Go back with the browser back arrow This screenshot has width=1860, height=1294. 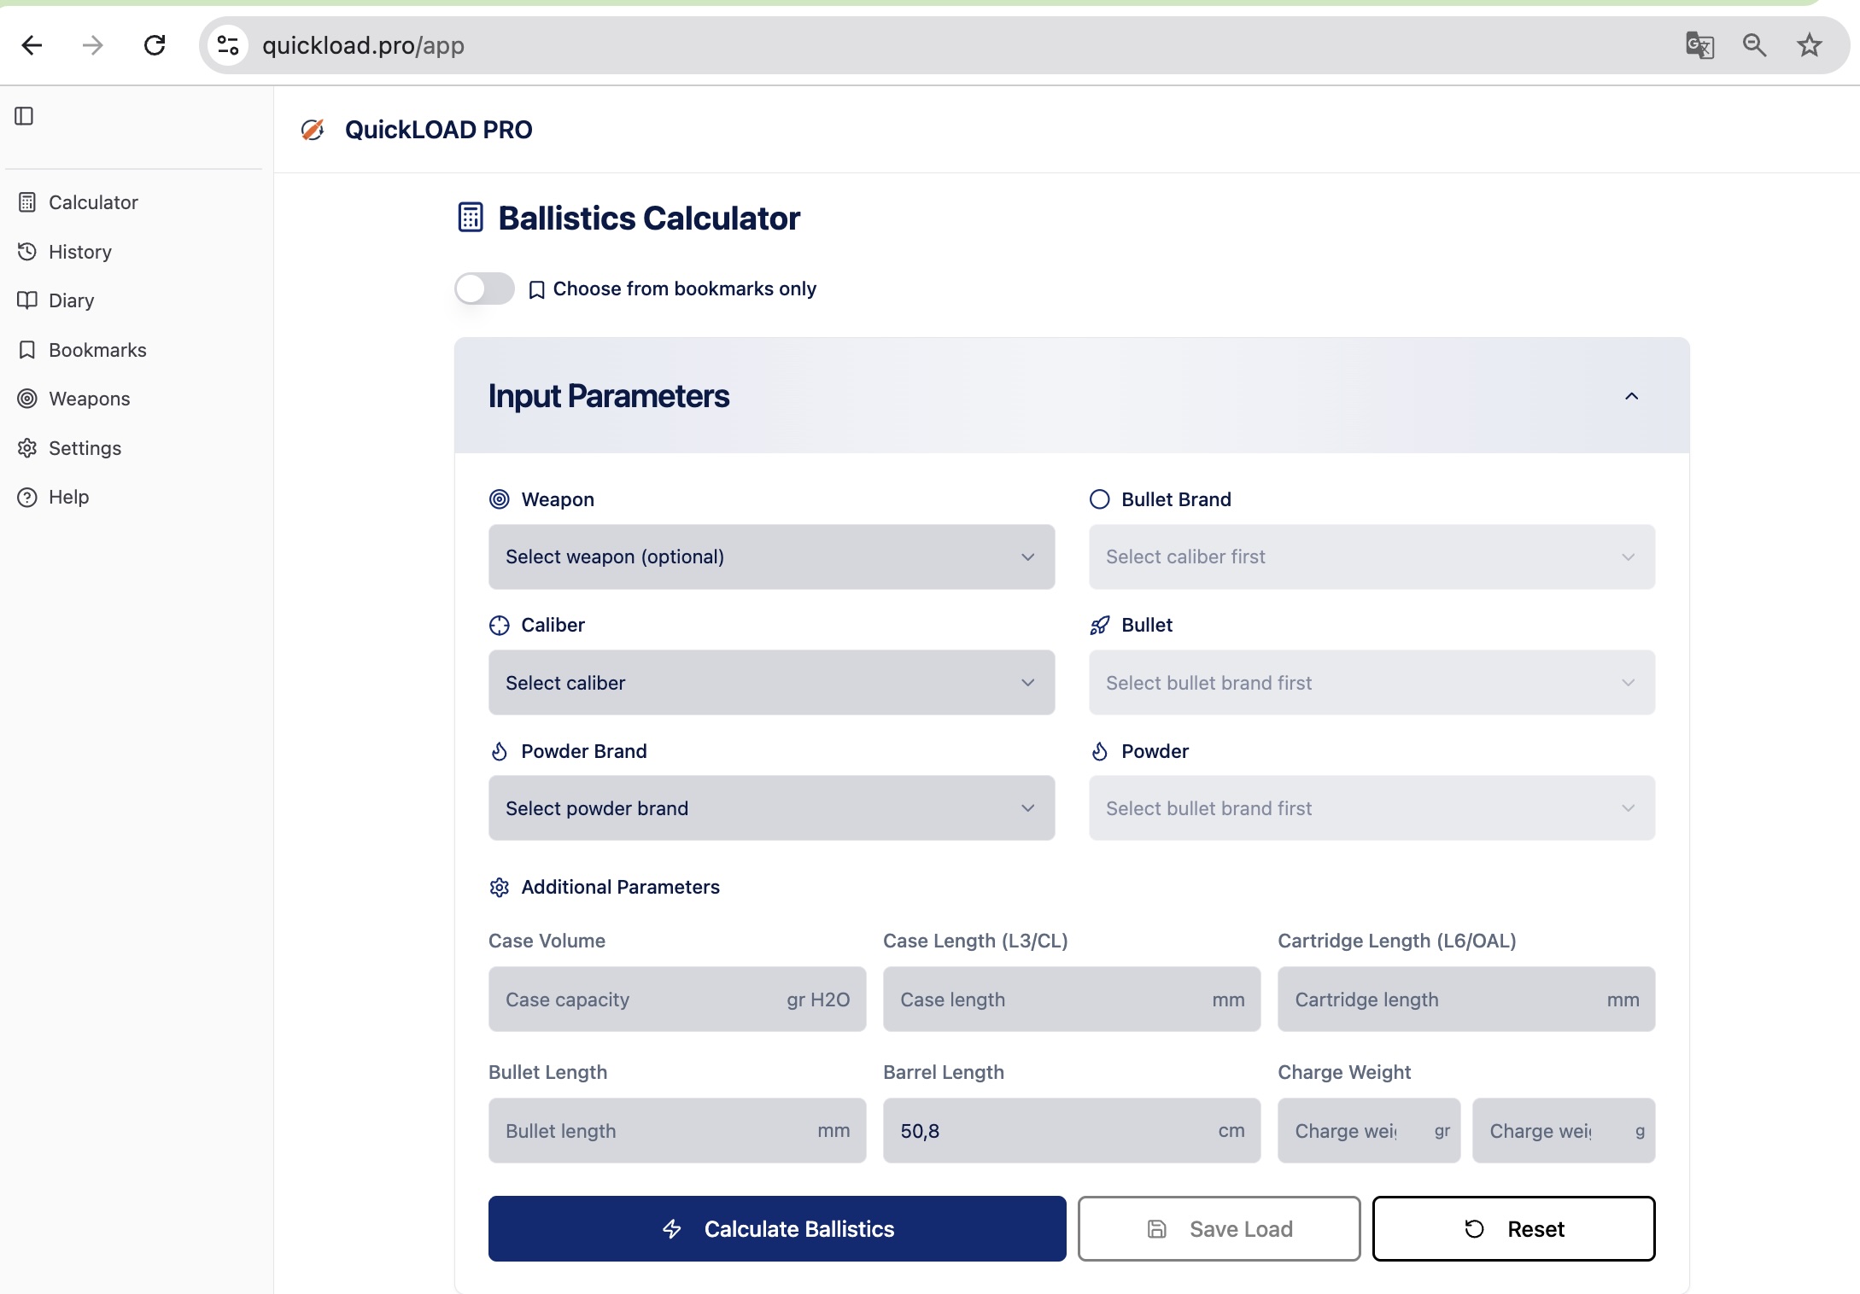point(32,45)
